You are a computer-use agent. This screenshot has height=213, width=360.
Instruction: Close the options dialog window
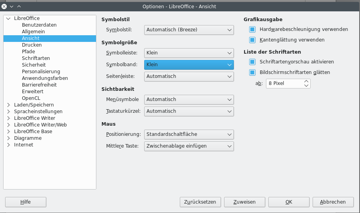coord(4,6)
